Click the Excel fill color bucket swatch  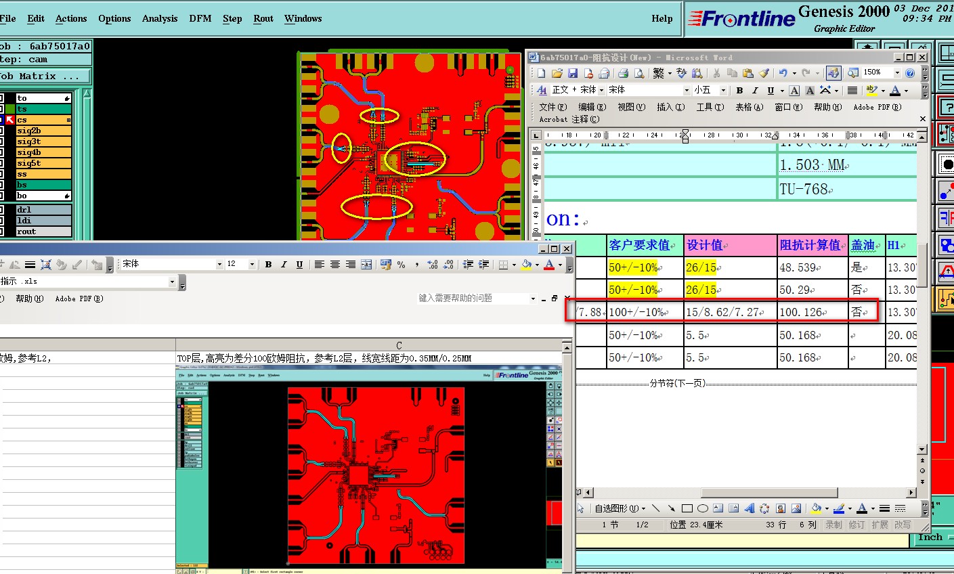tap(526, 264)
